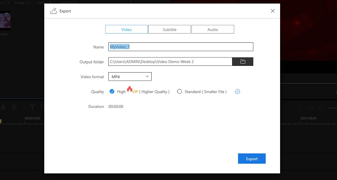
Task: Click the media thumbnail in background library
Action: click(x=5, y=21)
